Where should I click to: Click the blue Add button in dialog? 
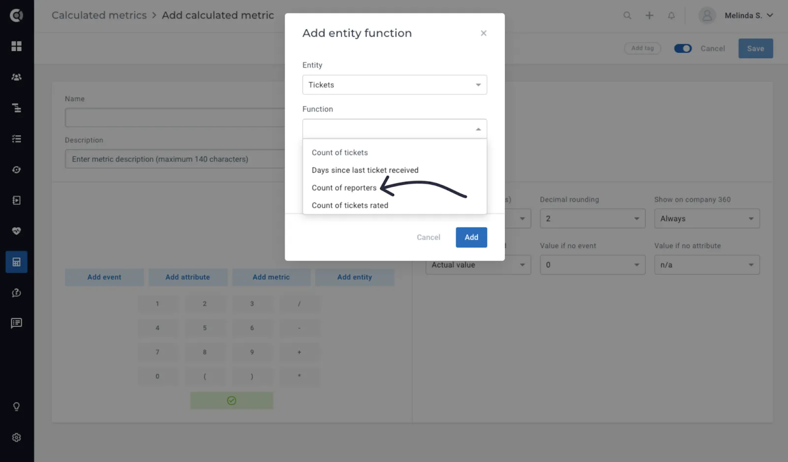click(x=471, y=237)
